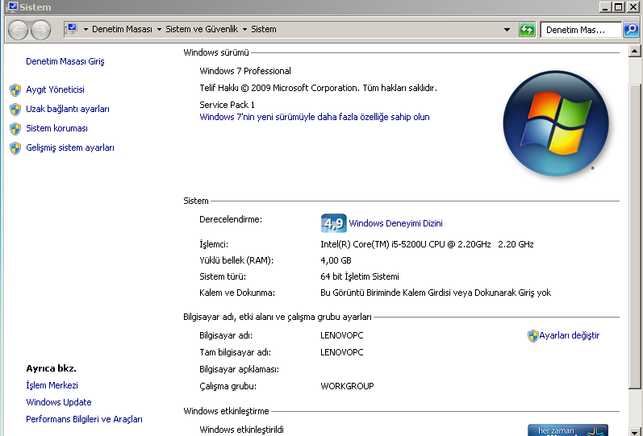Click the scrollbar up arrow
The image size is (643, 436).
pos(636,52)
